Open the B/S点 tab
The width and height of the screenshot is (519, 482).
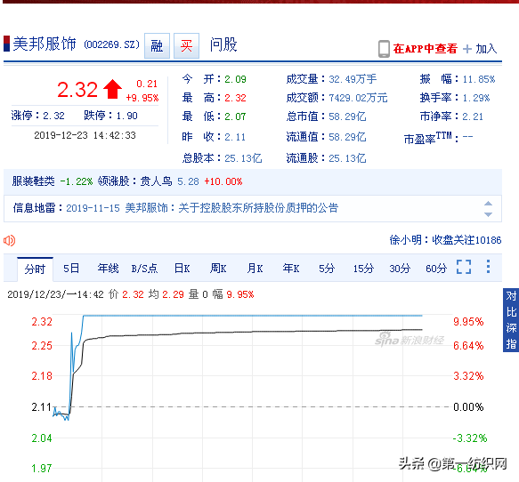tap(144, 269)
